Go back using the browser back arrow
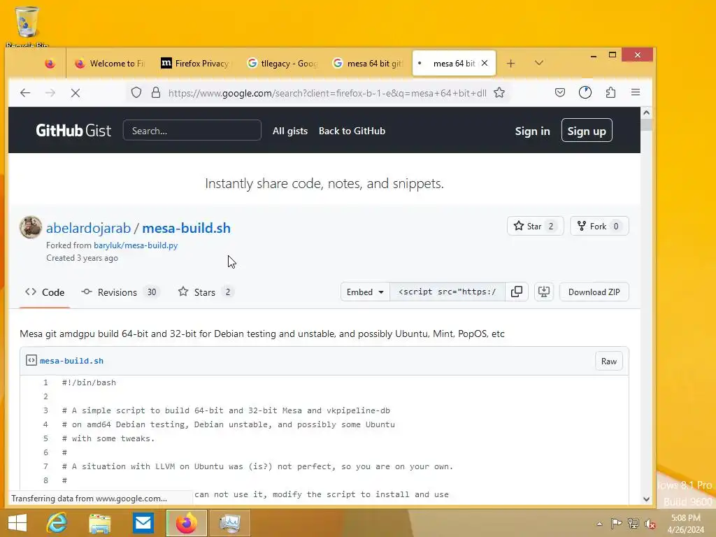 point(25,93)
